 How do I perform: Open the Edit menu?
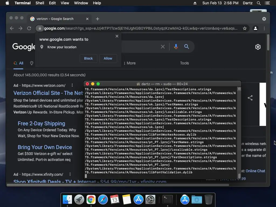click(52, 3)
